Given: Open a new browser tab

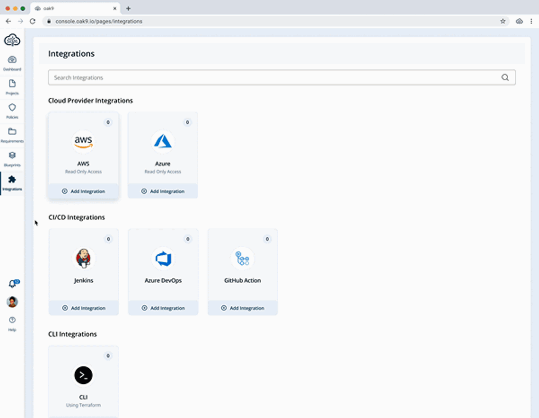Looking at the screenshot, I should pyautogui.click(x=128, y=8).
